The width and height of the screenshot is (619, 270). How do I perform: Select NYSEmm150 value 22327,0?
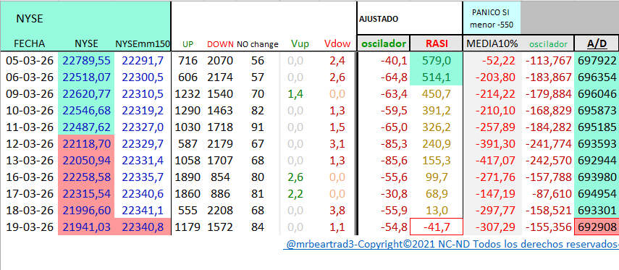click(x=143, y=127)
